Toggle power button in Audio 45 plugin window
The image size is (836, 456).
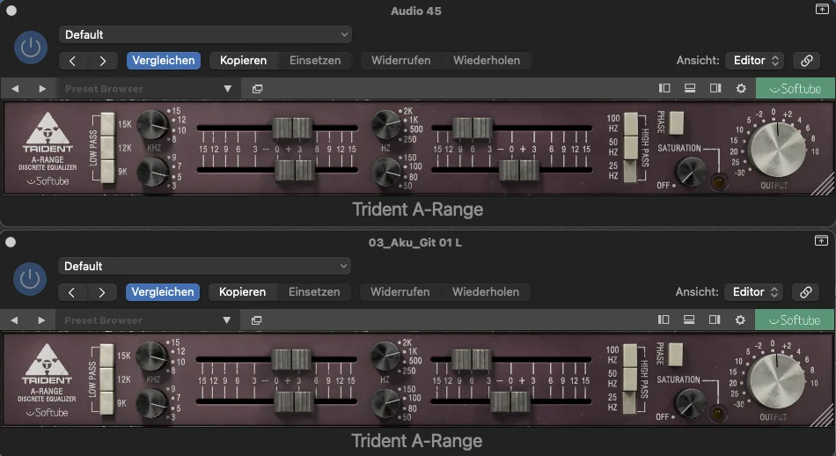31,48
